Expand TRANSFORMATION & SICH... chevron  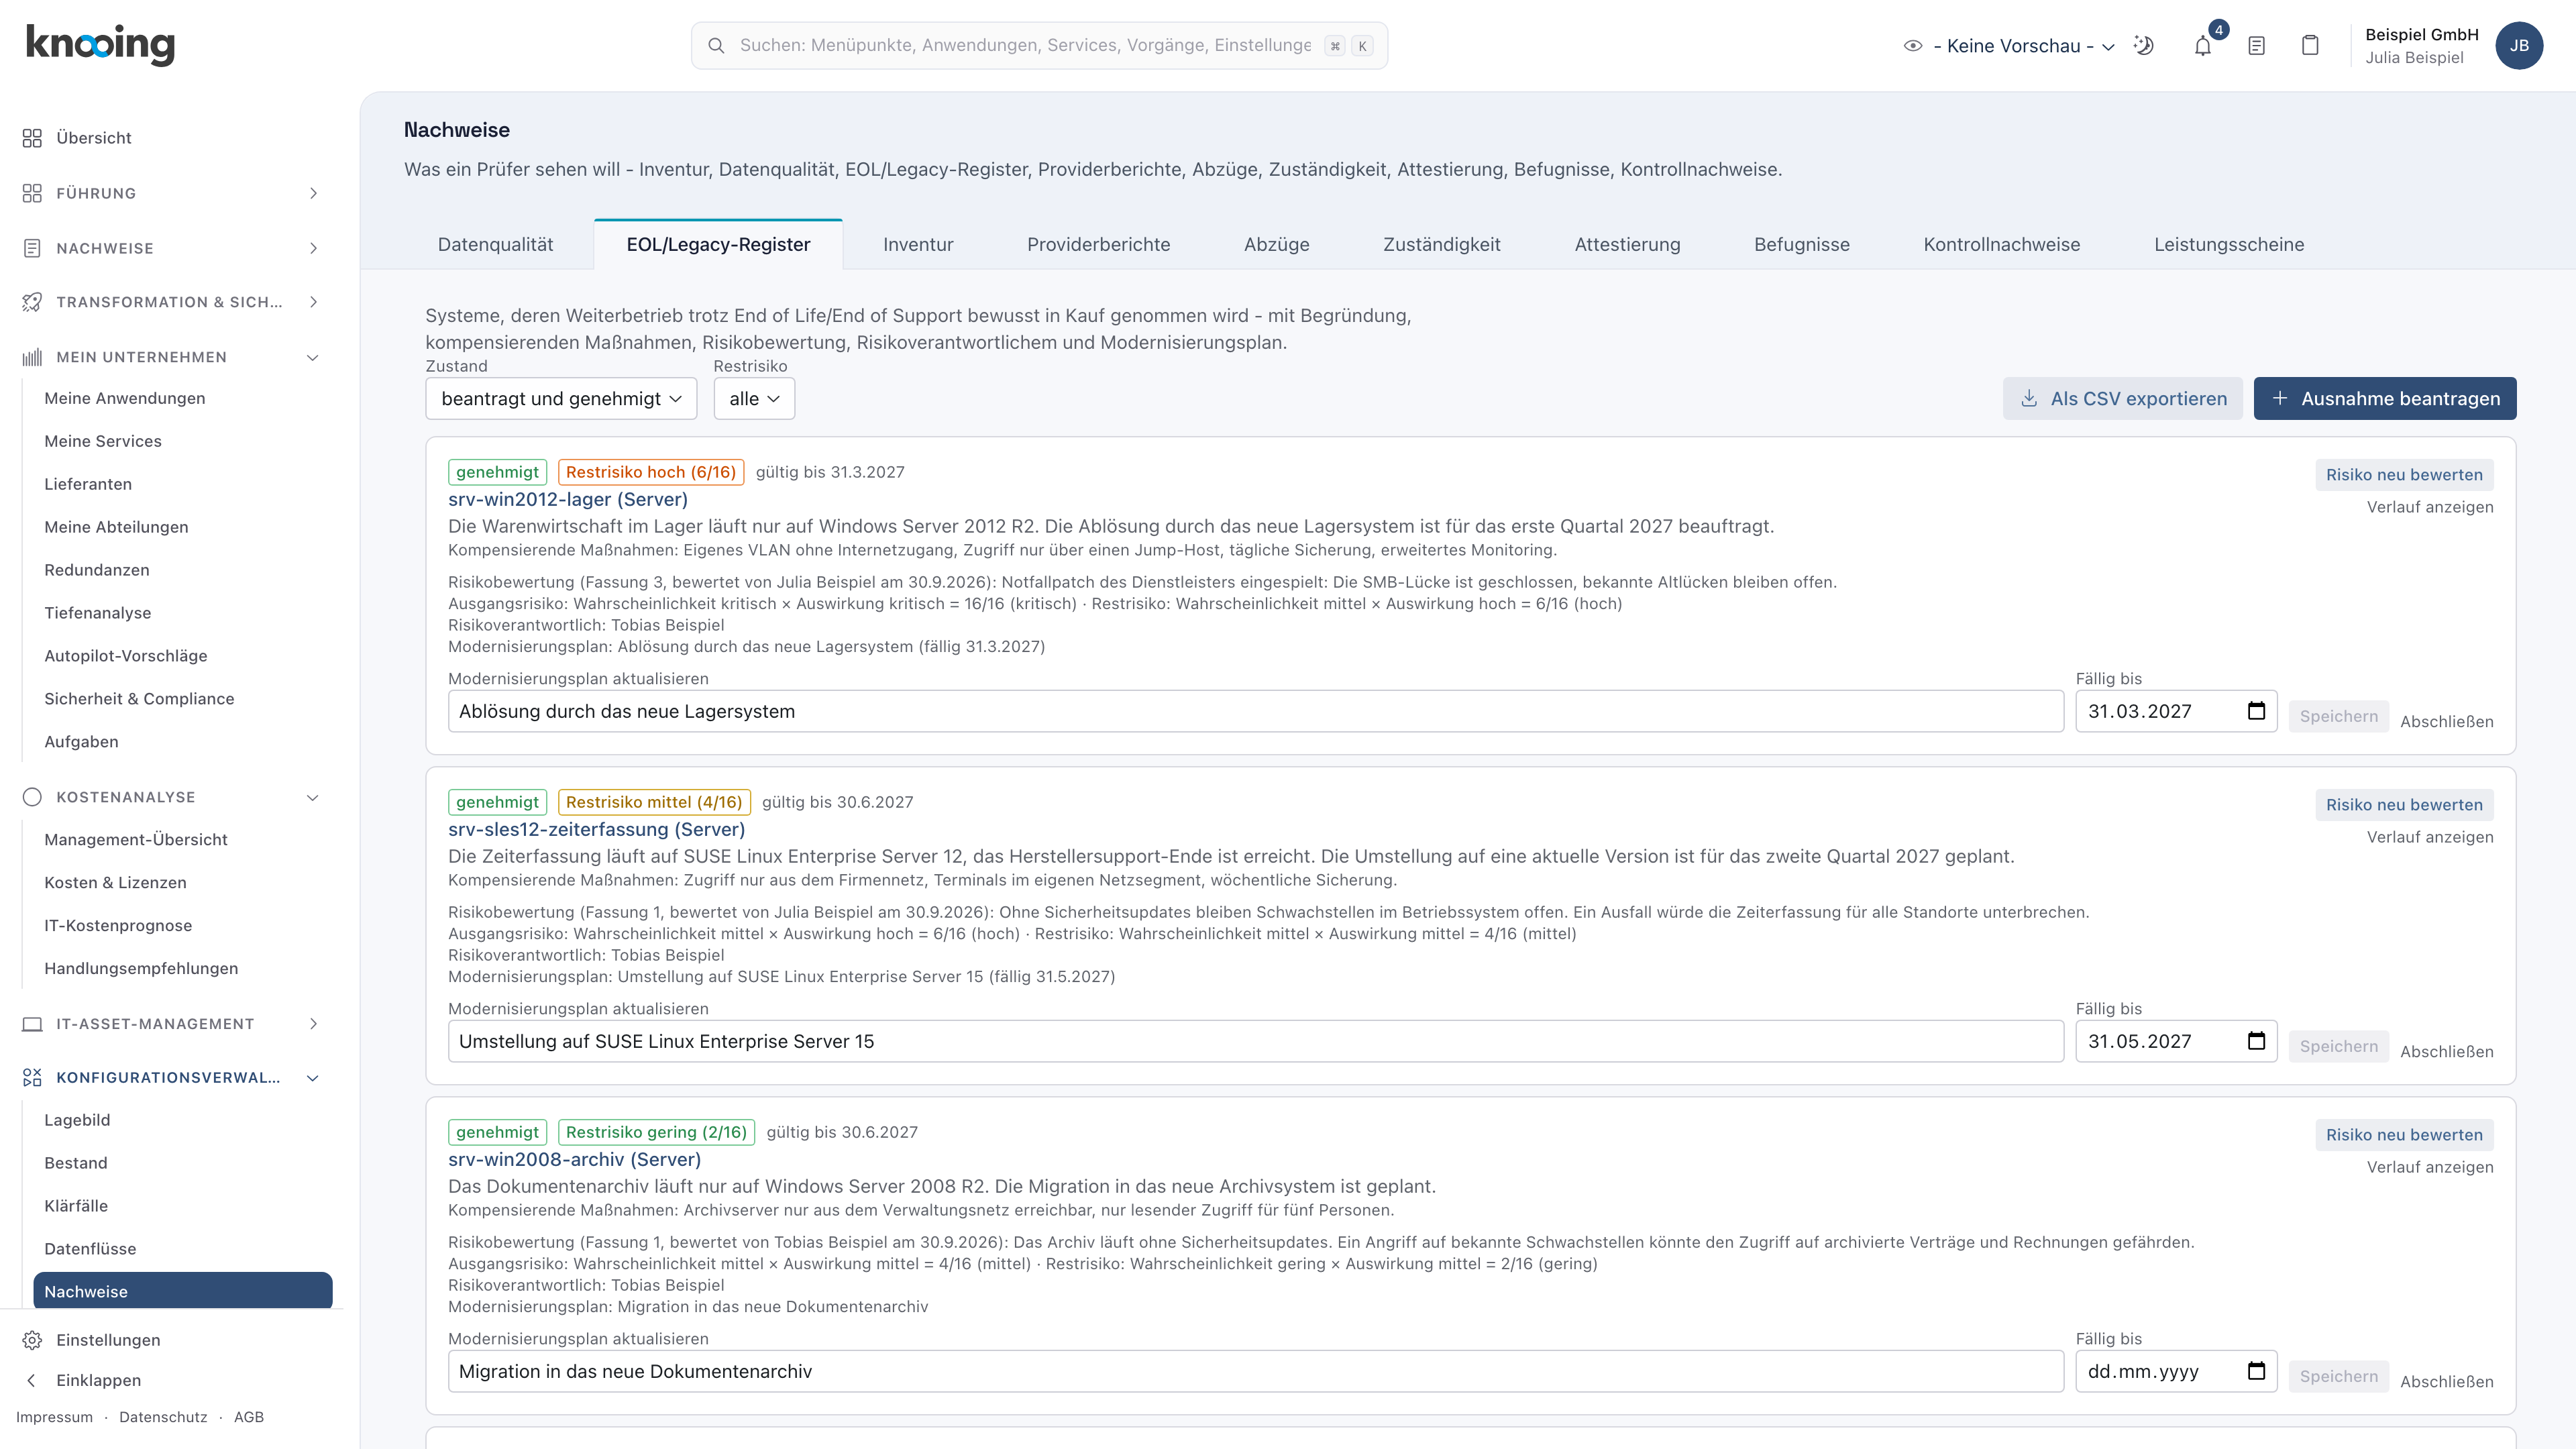coord(313,302)
